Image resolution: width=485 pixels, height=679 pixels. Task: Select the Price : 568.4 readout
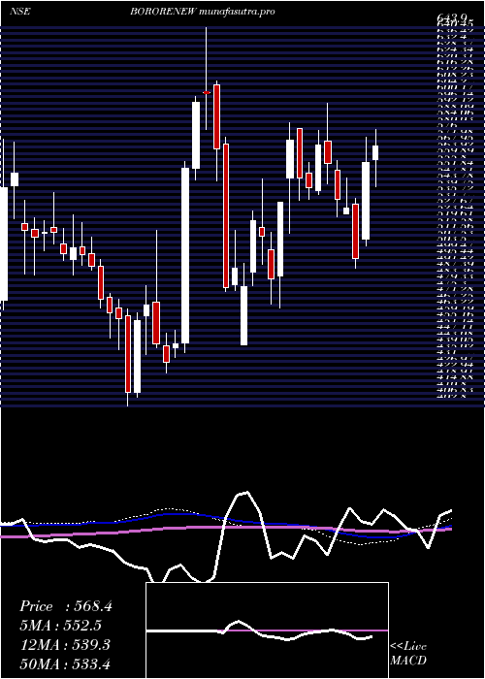66,606
